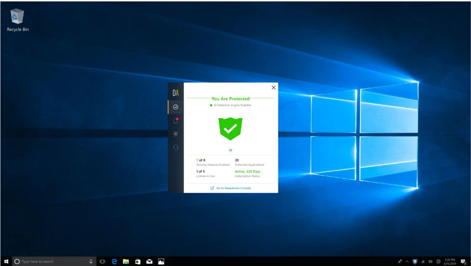This screenshot has width=471, height=266.
Task: Open network settings from tray icon
Action: point(423,262)
